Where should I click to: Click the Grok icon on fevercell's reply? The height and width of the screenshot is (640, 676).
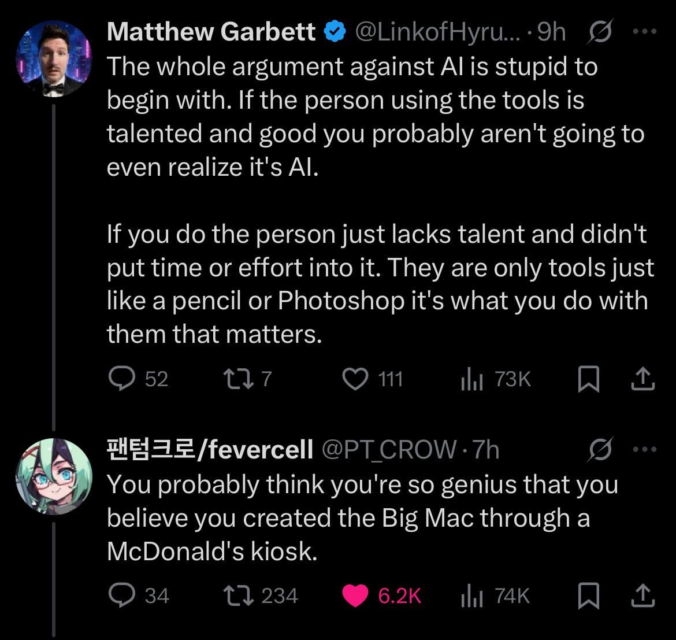point(599,450)
